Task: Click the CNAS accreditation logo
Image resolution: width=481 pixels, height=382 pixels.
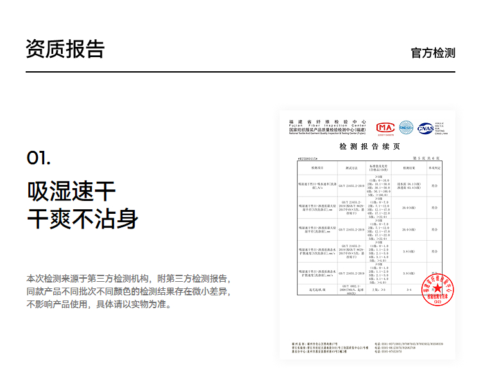Action: (x=425, y=128)
